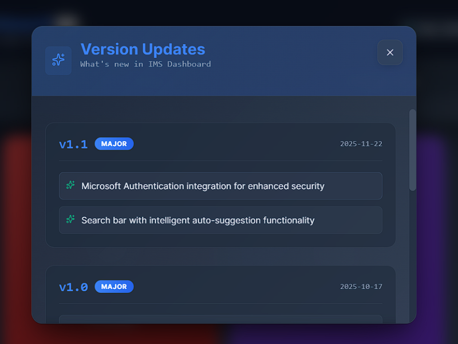Select the v1.0 version label
458x344 pixels.
[x=73, y=286]
